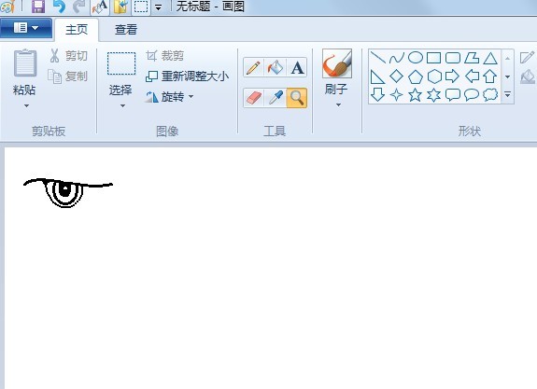Click 重新调整大小 resize button
This screenshot has width=537, height=389.
[187, 76]
